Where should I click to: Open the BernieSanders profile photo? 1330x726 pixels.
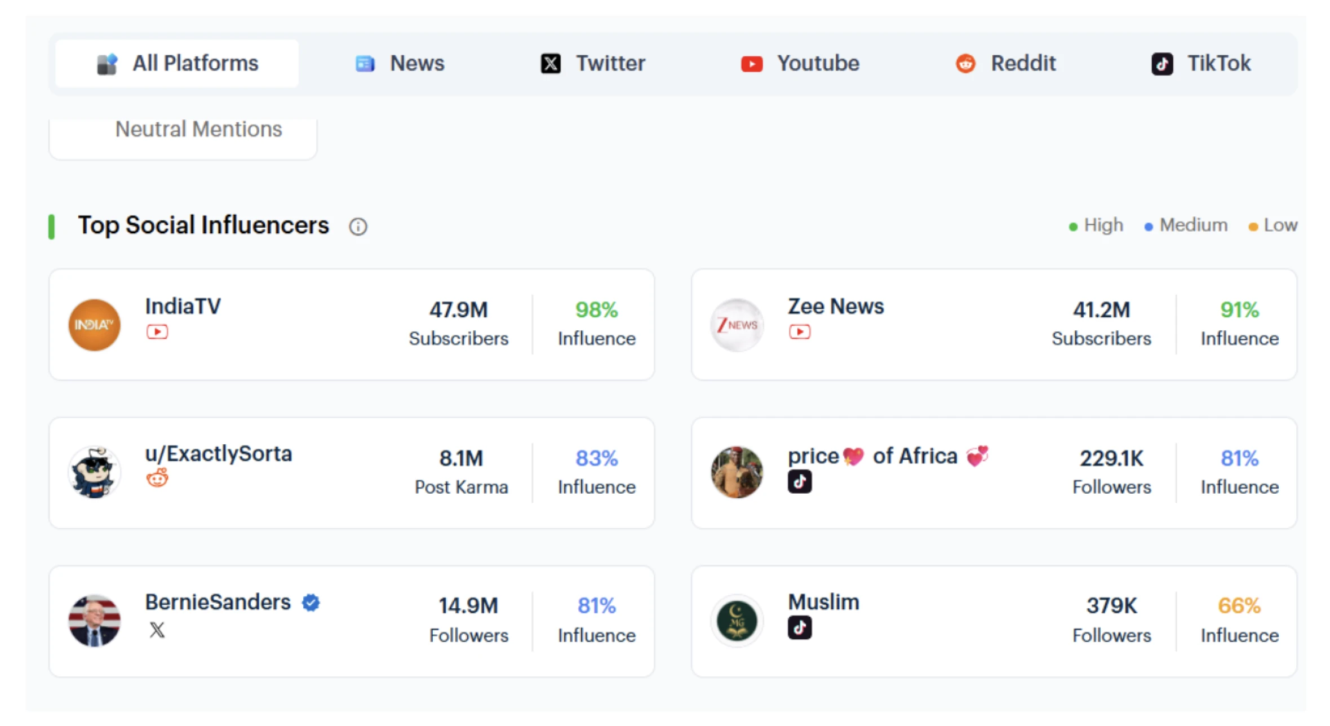[x=94, y=621]
